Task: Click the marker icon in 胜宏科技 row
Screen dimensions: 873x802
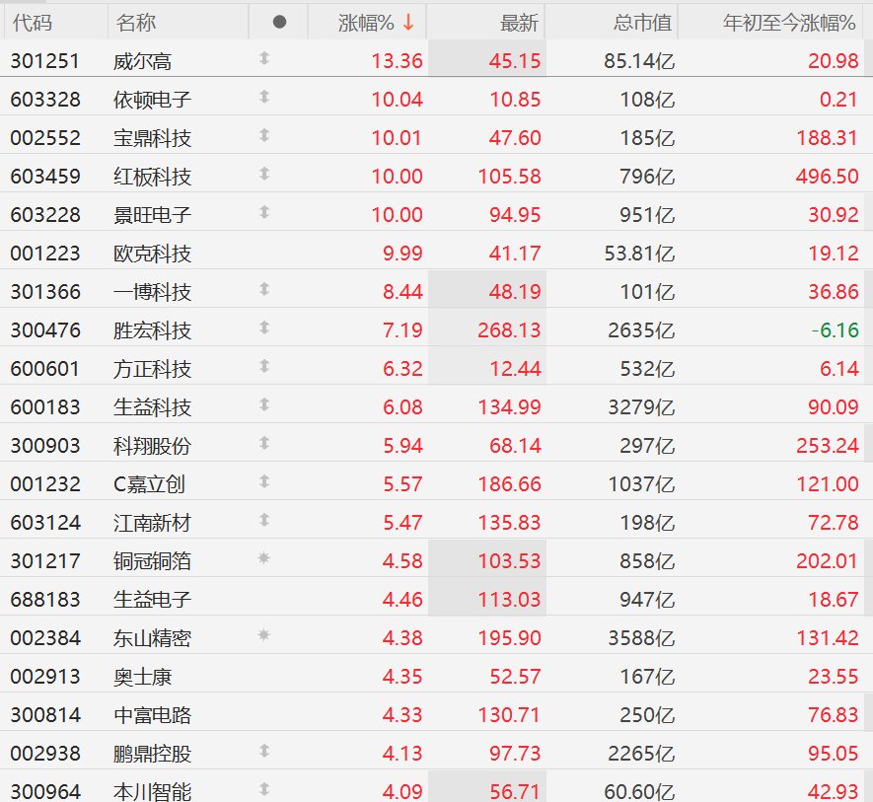Action: point(264,328)
